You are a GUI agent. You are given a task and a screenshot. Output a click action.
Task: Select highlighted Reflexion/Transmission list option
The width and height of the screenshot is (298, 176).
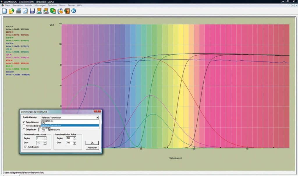coord(70,125)
